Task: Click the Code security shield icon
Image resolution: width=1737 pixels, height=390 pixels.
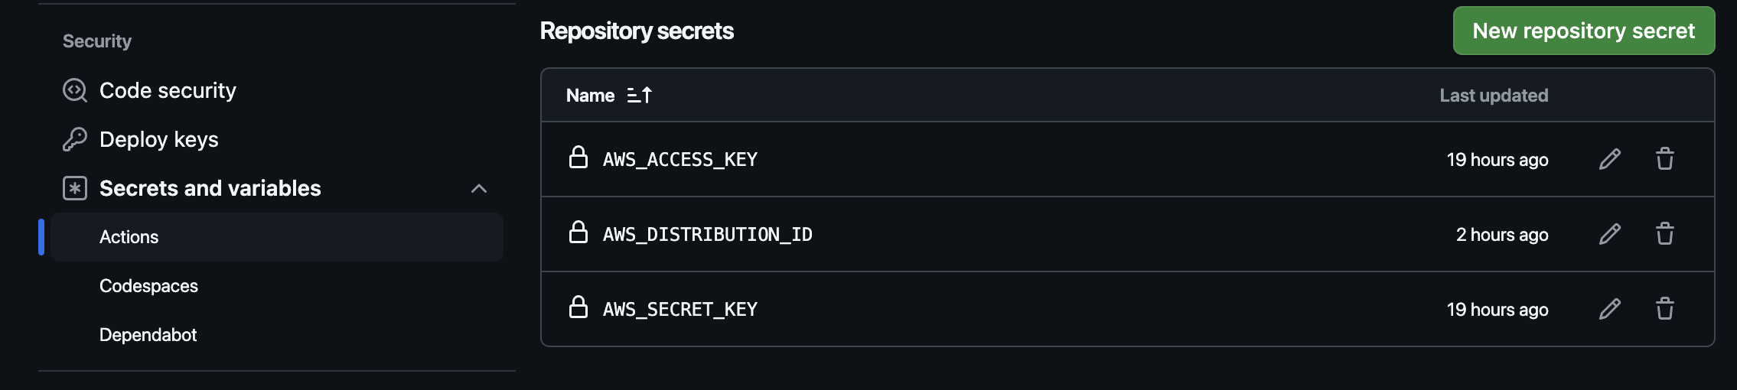Action: pos(75,90)
